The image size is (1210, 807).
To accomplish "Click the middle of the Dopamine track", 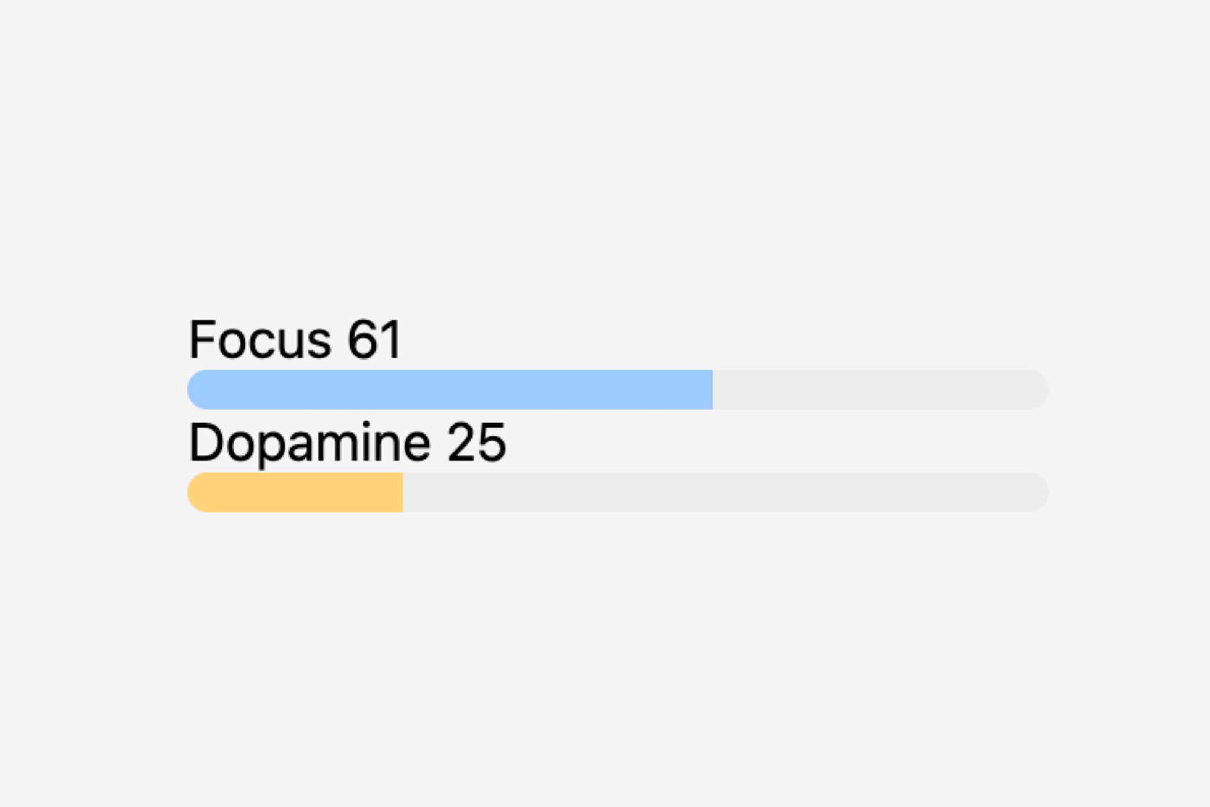I will click(618, 492).
